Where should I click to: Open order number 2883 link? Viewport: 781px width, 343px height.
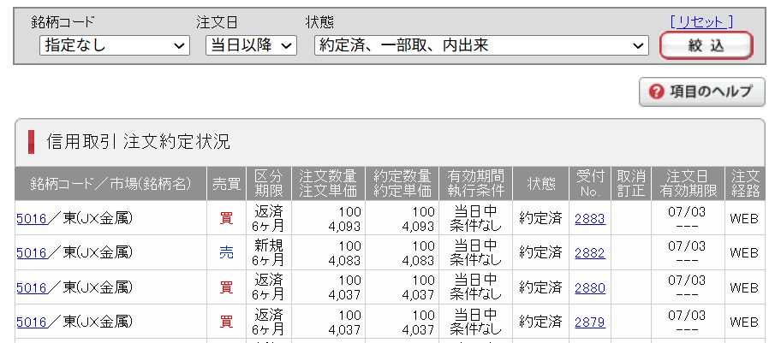(590, 218)
